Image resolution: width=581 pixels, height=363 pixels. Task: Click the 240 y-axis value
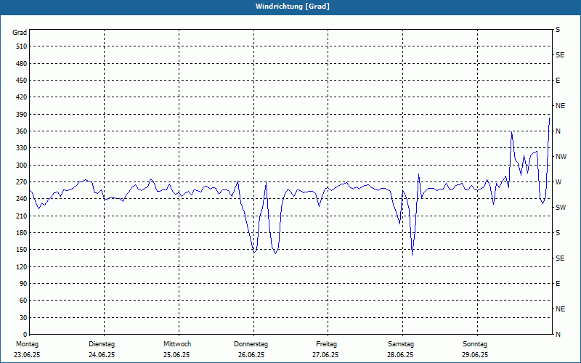tap(22, 199)
